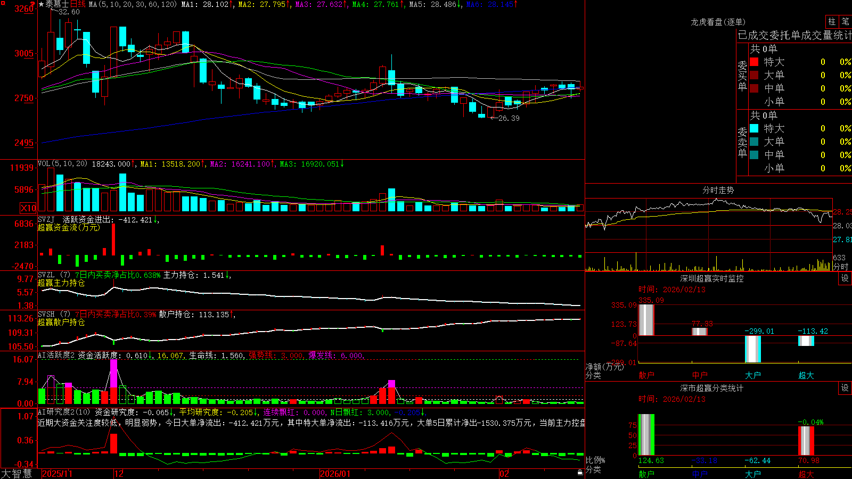Click the 超赢散户持仓 label

61,322
